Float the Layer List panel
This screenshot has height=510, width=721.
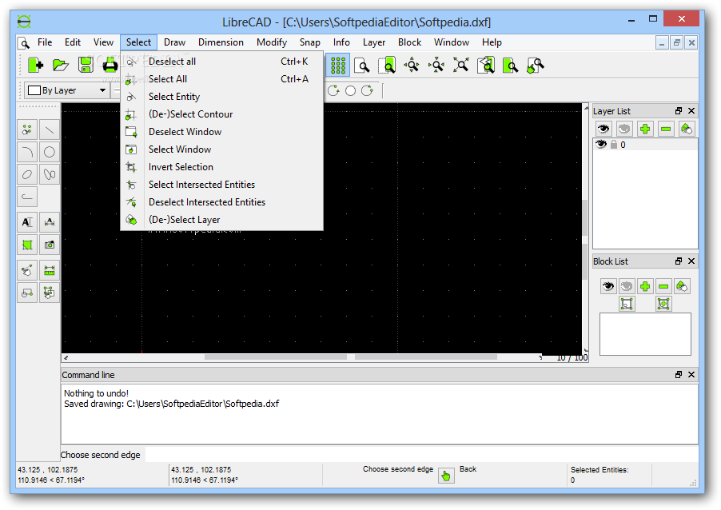[679, 111]
